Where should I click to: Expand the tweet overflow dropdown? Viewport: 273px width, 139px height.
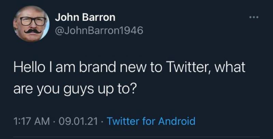point(254,17)
